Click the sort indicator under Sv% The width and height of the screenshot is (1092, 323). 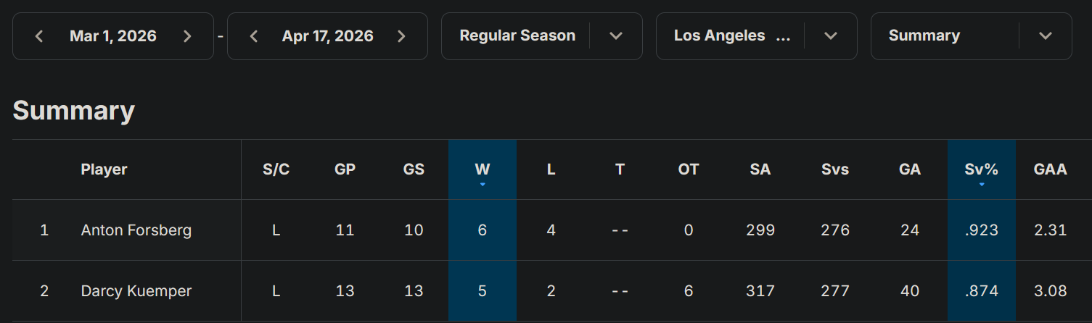coord(981,185)
